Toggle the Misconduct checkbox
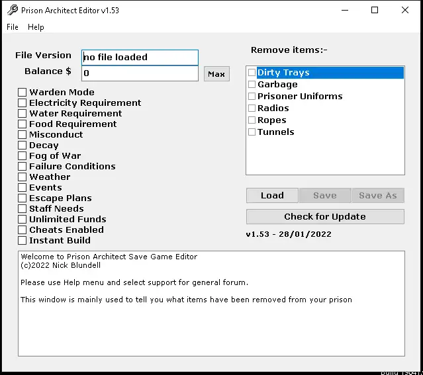The image size is (423, 375). point(22,134)
